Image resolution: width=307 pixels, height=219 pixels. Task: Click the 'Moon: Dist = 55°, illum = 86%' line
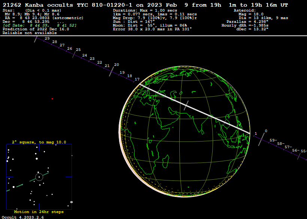(x=150, y=25)
